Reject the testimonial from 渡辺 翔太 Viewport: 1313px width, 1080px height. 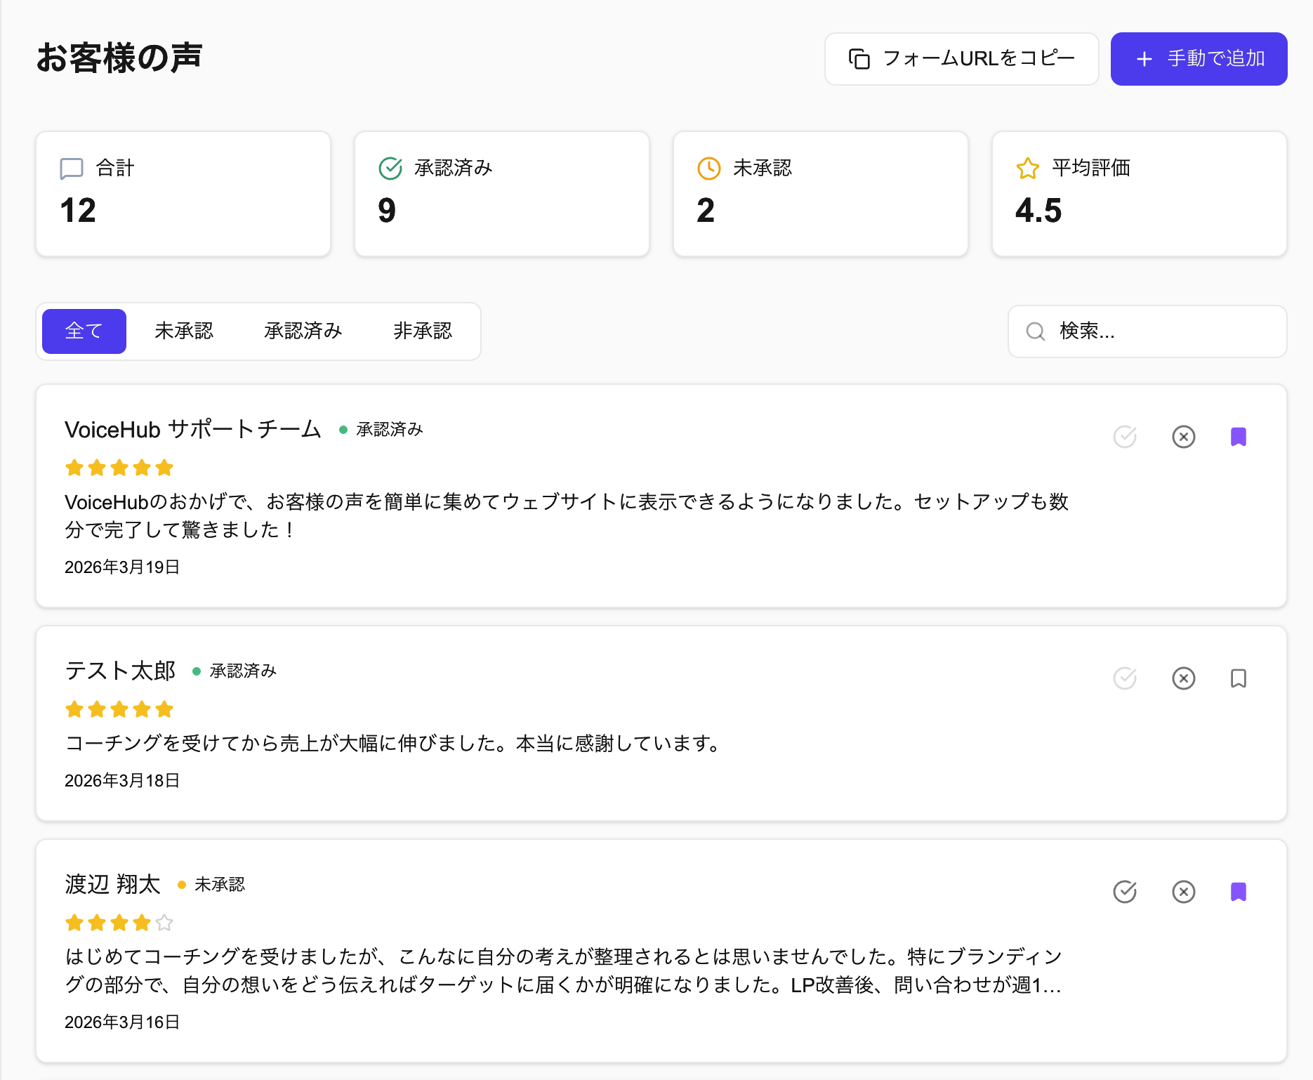[1183, 892]
